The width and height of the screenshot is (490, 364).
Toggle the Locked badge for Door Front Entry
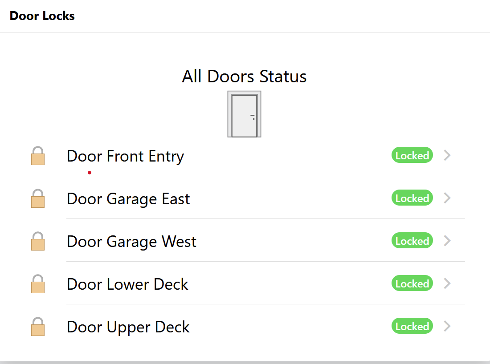click(x=412, y=155)
